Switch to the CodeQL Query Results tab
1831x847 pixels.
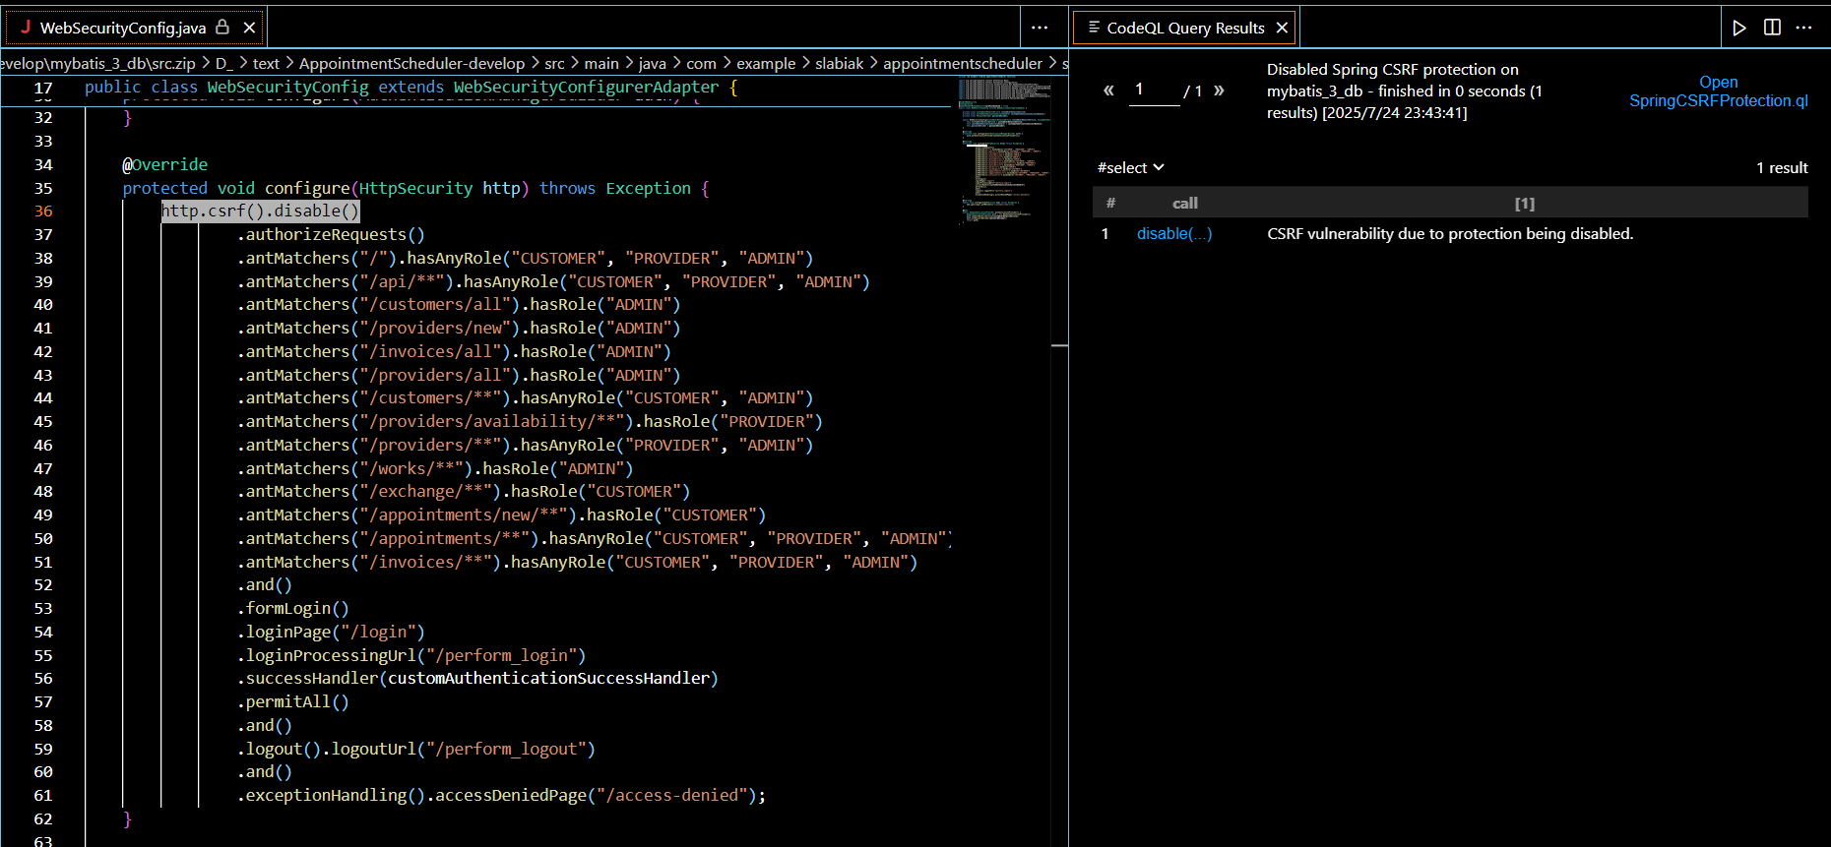pos(1184,28)
